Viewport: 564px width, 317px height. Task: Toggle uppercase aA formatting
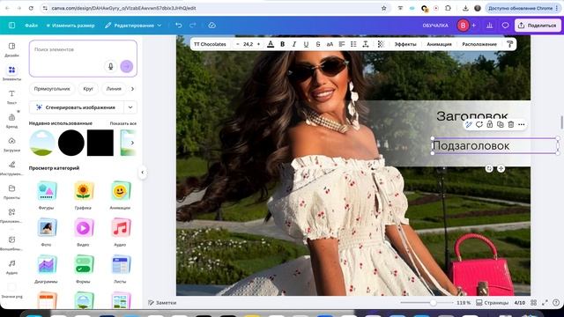(x=330, y=44)
